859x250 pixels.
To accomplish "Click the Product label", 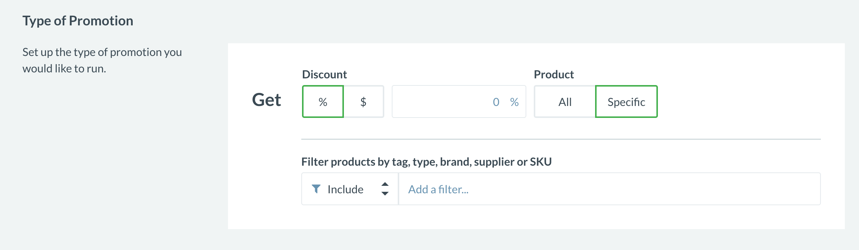I will coord(554,75).
